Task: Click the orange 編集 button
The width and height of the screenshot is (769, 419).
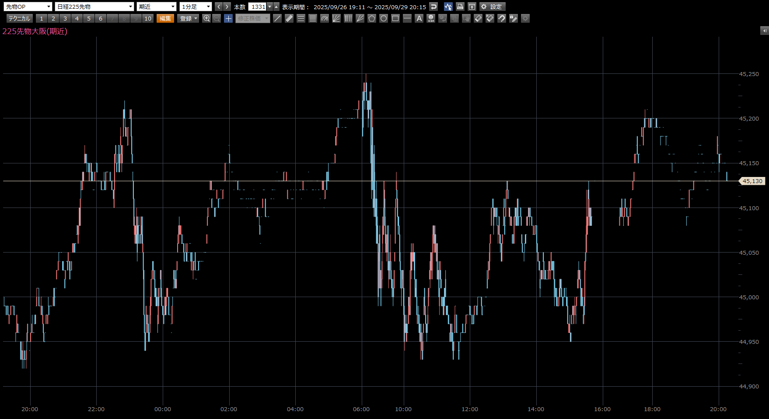Action: click(165, 18)
